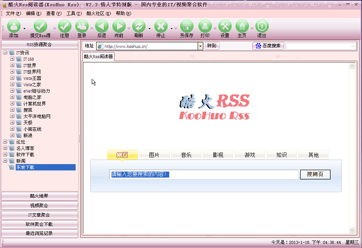The height and width of the screenshot is (248, 362).
Task: Open the IT文章聚合 sidebar panel
Action: coord(39,215)
